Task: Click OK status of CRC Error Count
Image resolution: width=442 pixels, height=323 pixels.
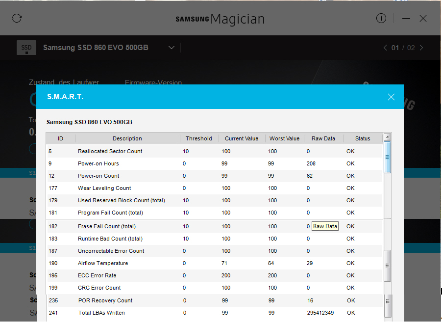Action: pos(350,288)
